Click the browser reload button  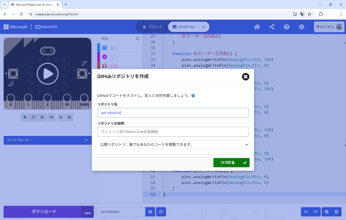21,14
